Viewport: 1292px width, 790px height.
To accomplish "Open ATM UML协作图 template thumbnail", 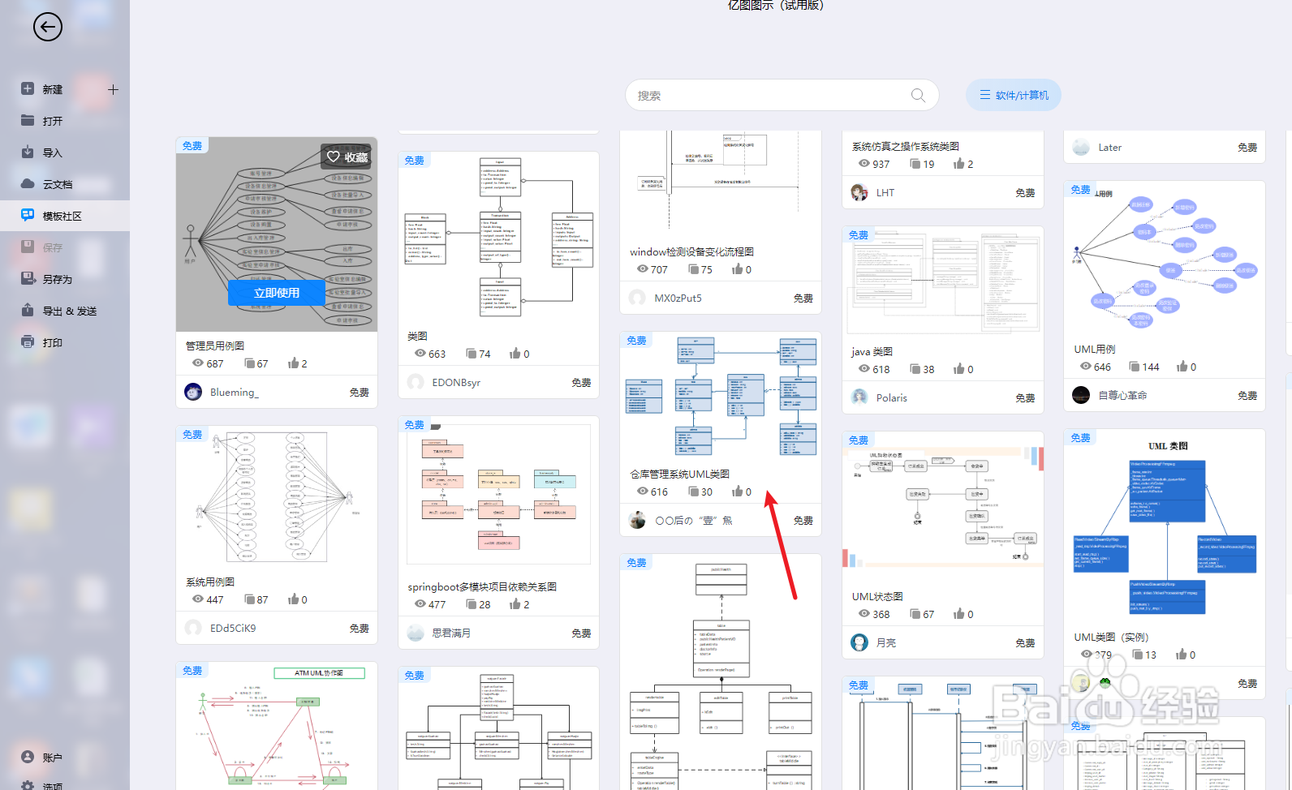I will click(x=277, y=725).
